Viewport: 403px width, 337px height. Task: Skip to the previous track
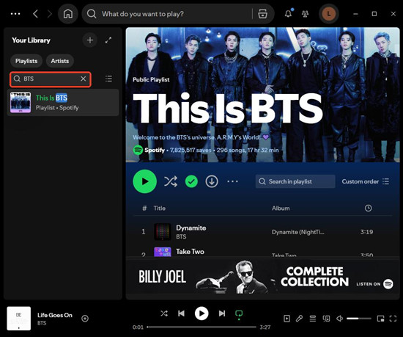click(x=181, y=314)
